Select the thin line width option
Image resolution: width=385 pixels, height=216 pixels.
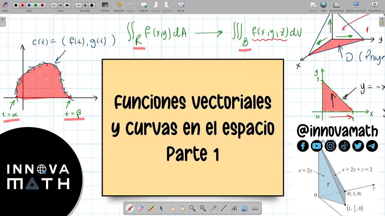(54, 5)
